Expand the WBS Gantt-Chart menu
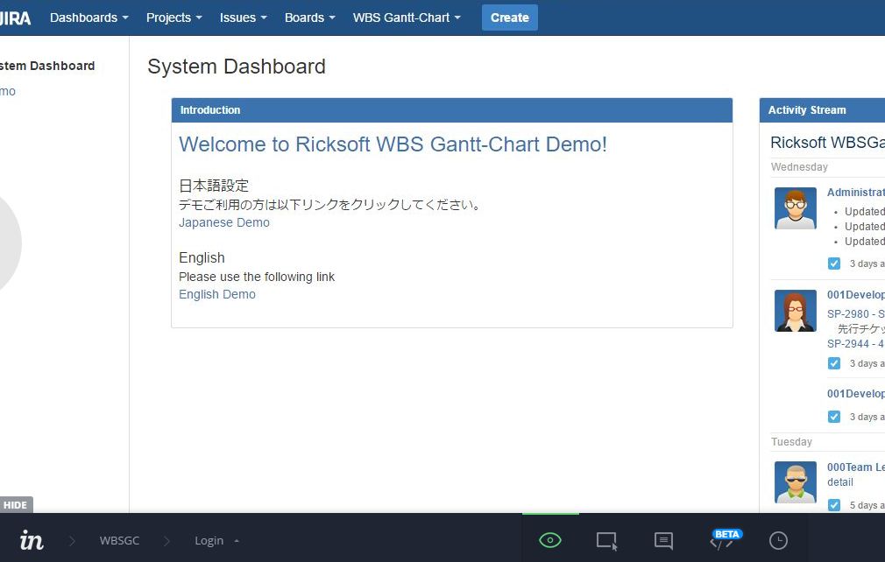This screenshot has height=562, width=885. 407,18
